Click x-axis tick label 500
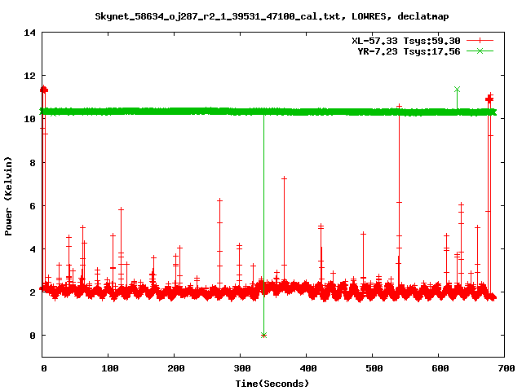The height and width of the screenshot is (391, 522). click(x=374, y=368)
